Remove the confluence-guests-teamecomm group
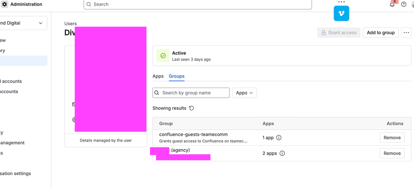 click(392, 137)
